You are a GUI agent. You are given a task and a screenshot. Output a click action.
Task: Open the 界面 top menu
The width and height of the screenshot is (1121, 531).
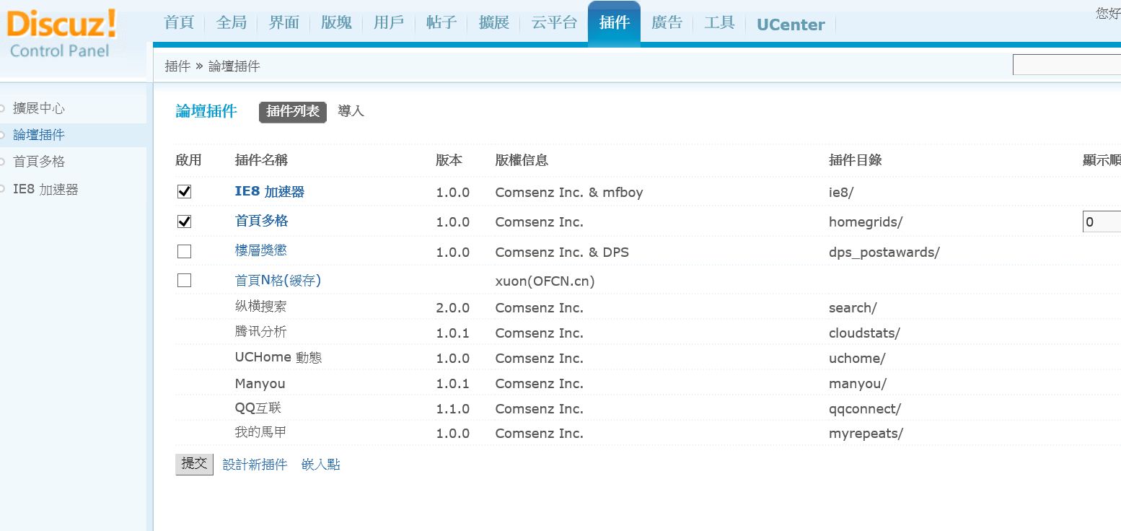pyautogui.click(x=283, y=23)
